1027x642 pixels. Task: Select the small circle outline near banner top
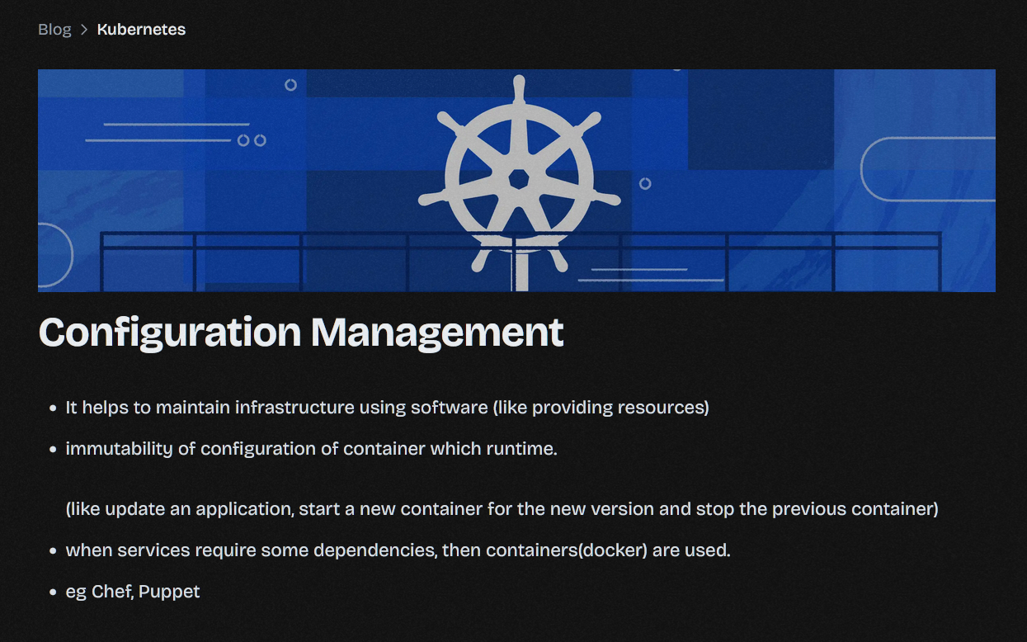(x=290, y=86)
